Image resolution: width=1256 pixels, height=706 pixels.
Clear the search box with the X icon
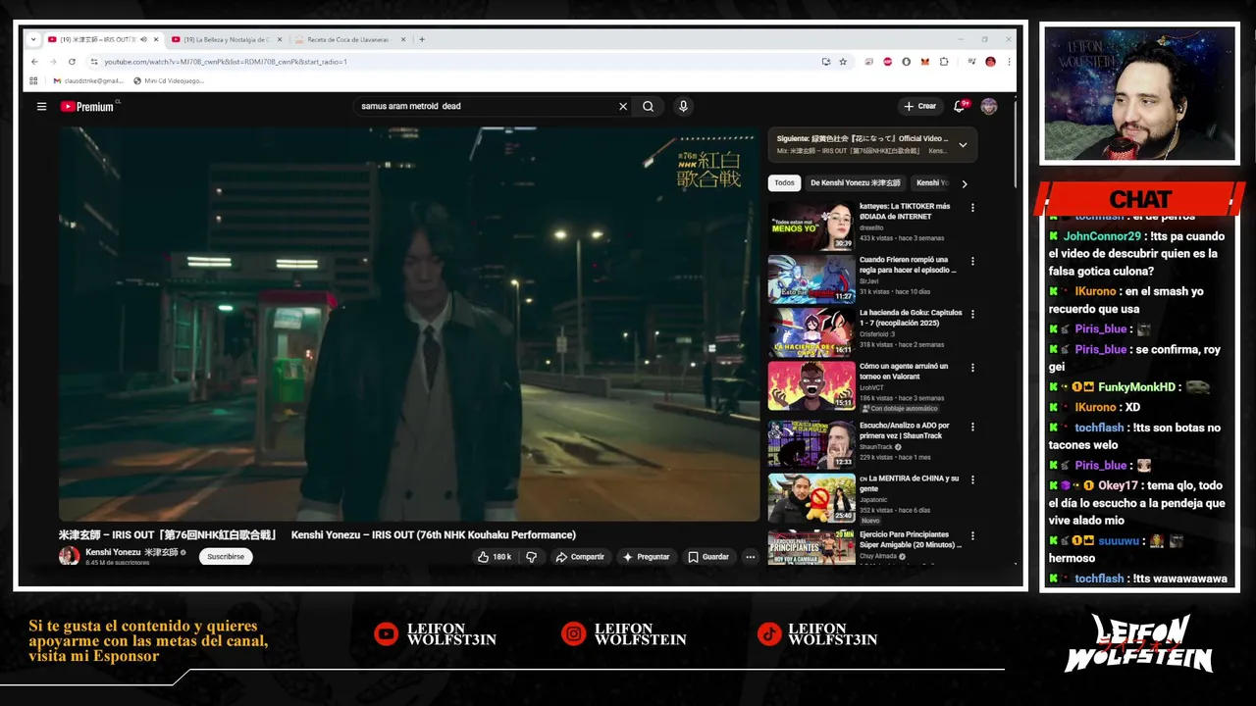622,106
